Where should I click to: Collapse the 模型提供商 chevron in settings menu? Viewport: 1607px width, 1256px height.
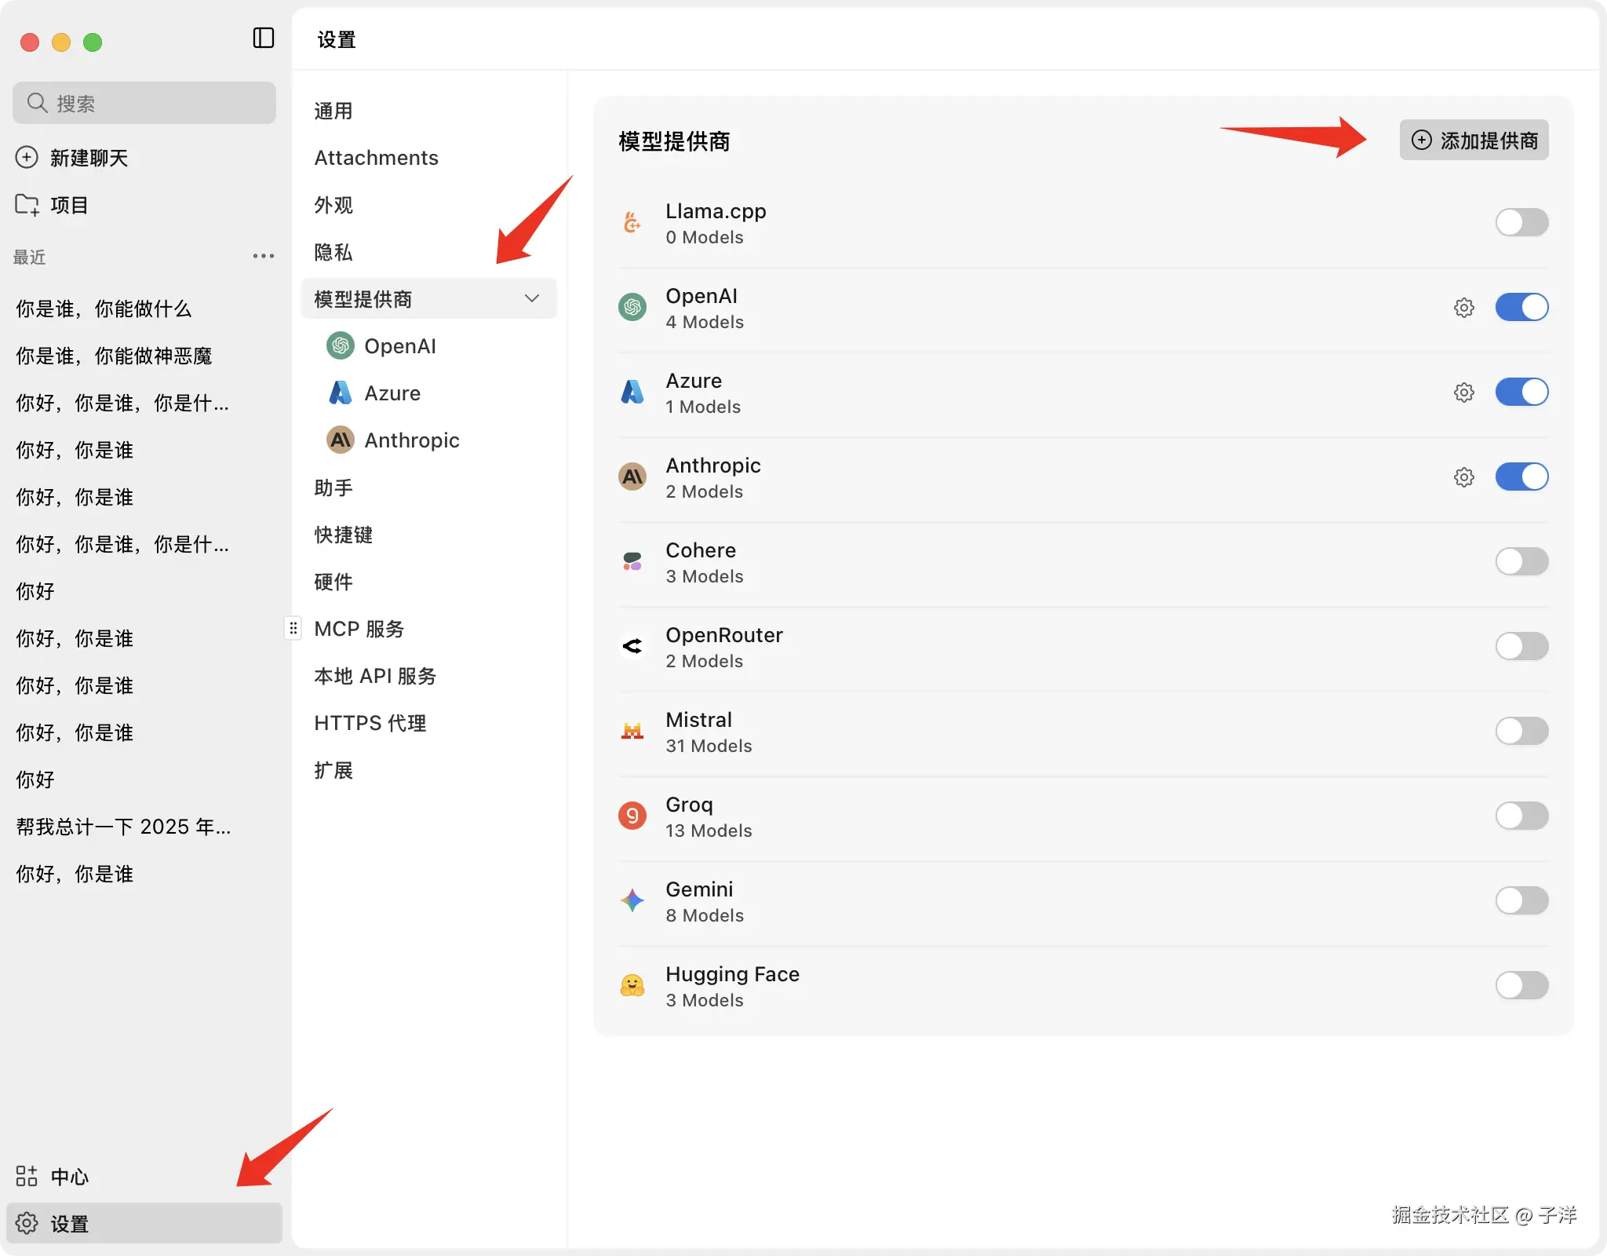pos(532,298)
